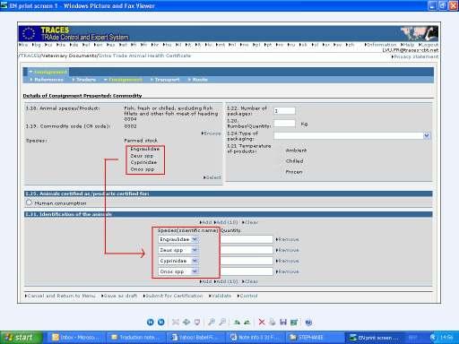The height and width of the screenshot is (344, 459).
Task: Start the slide show
Action: pos(197,322)
